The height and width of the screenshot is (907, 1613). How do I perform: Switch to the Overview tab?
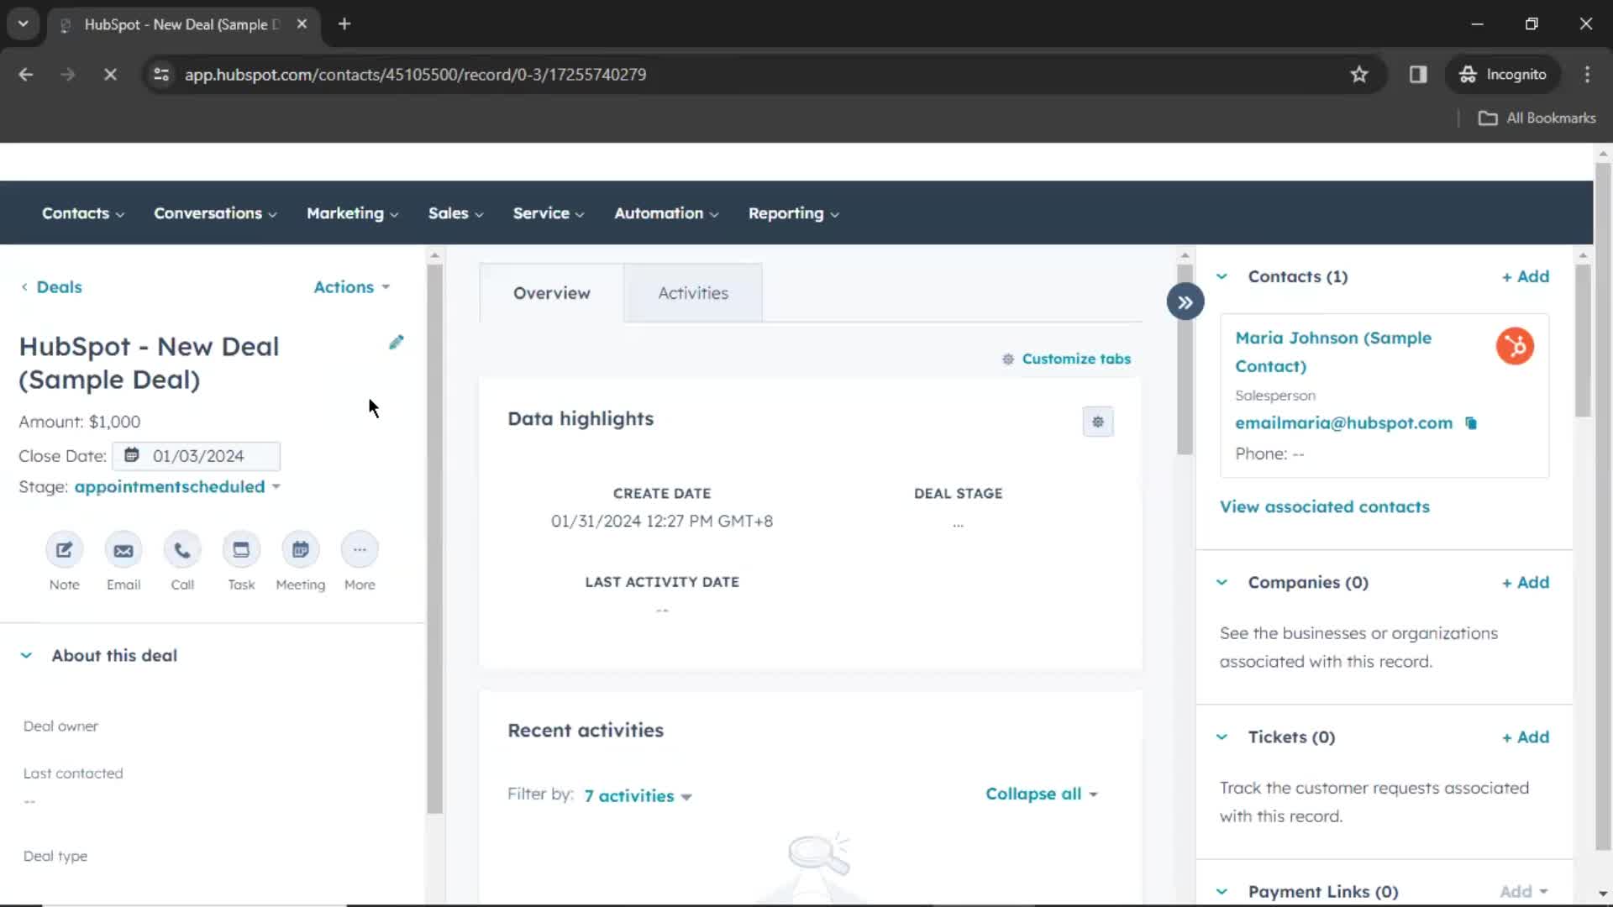(x=551, y=293)
